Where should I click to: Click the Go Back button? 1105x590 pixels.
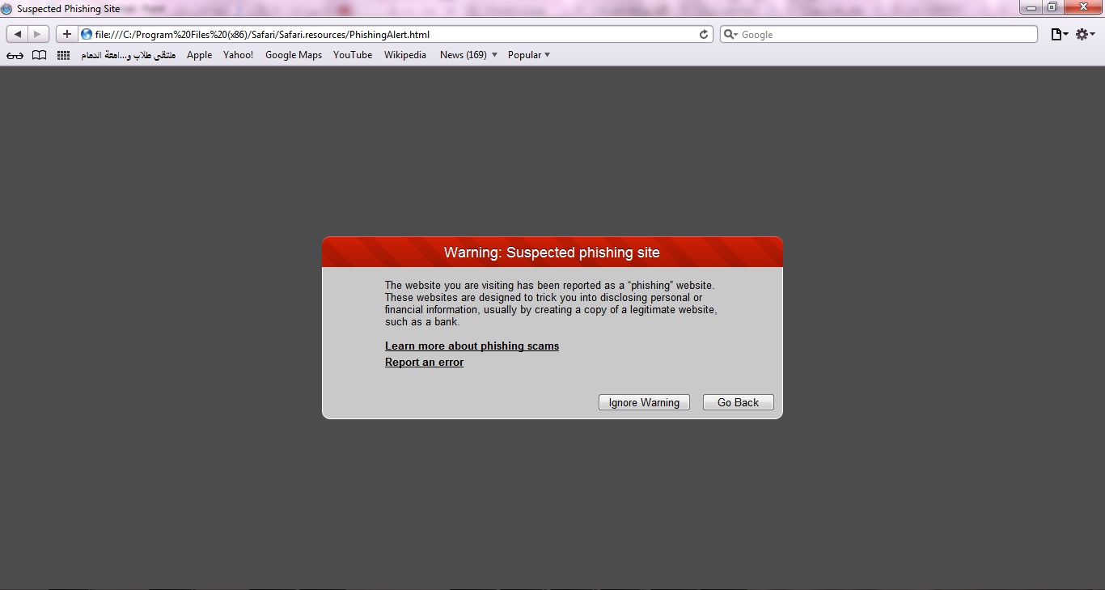(x=738, y=402)
